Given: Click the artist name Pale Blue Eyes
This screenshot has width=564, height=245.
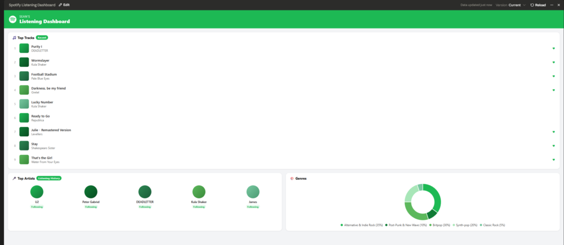Looking at the screenshot, I should tap(40, 79).
